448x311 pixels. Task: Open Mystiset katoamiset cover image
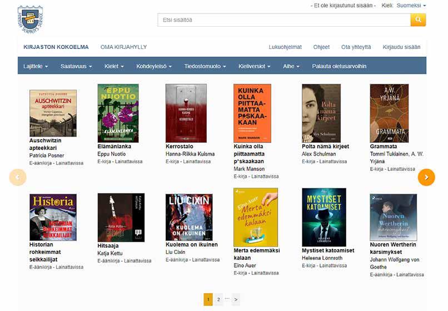pyautogui.click(x=324, y=217)
